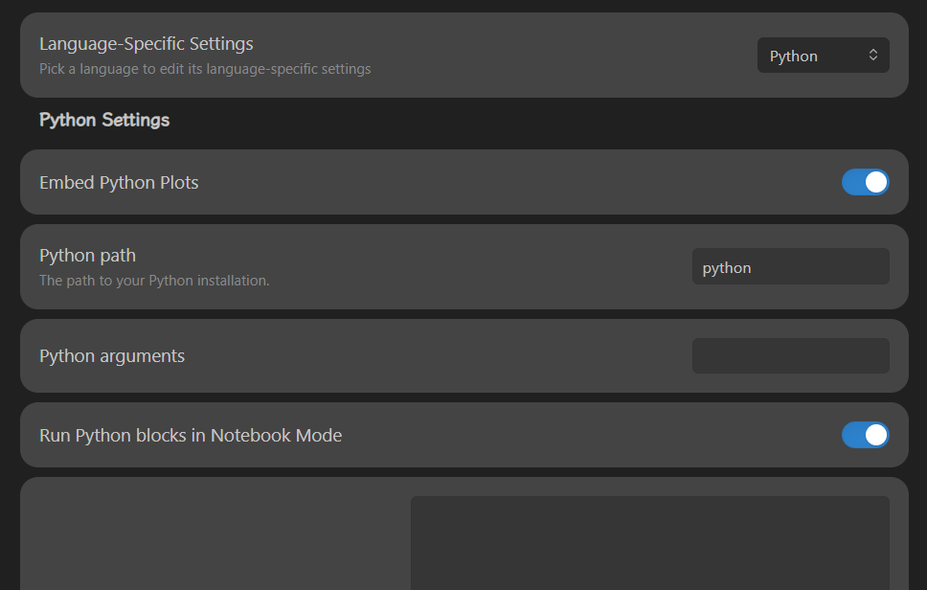Click the Python arguments input field
The image size is (927, 590).
(790, 356)
